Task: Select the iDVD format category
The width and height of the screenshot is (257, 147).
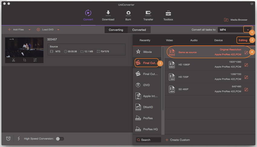Action: (147, 85)
